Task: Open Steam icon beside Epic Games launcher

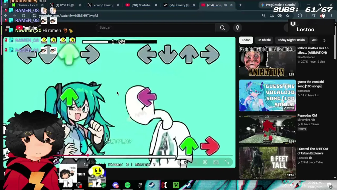Action: (x=152, y=185)
